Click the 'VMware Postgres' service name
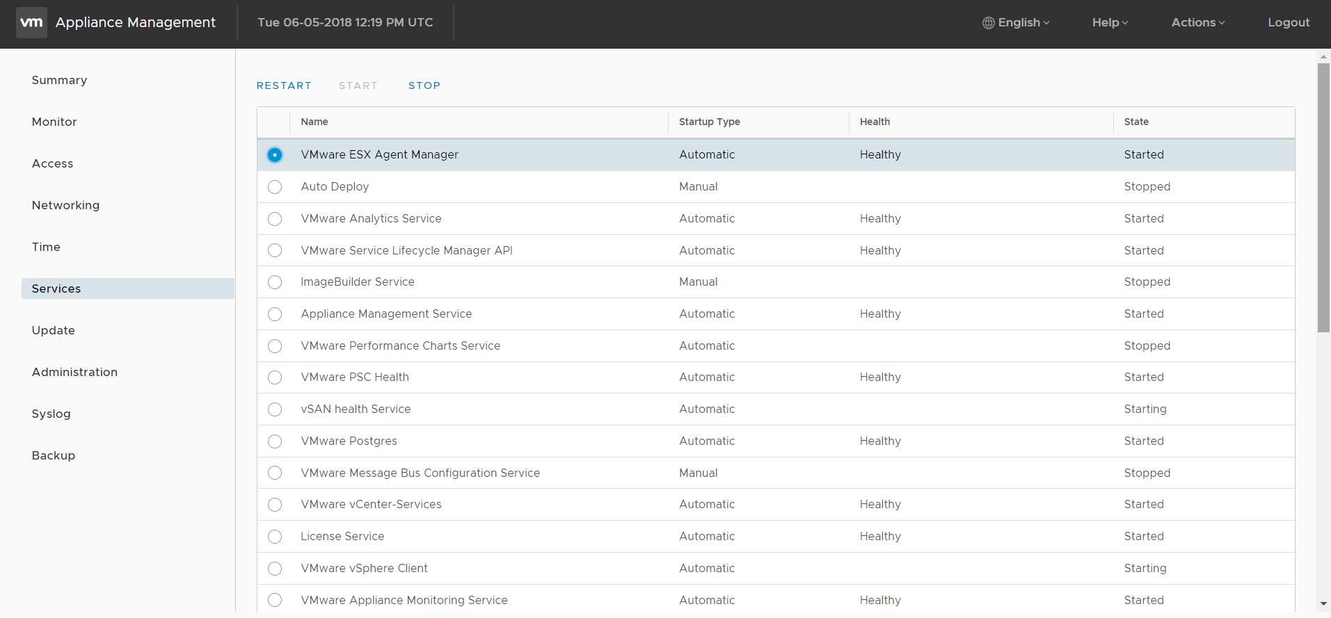1331x618 pixels. (349, 441)
